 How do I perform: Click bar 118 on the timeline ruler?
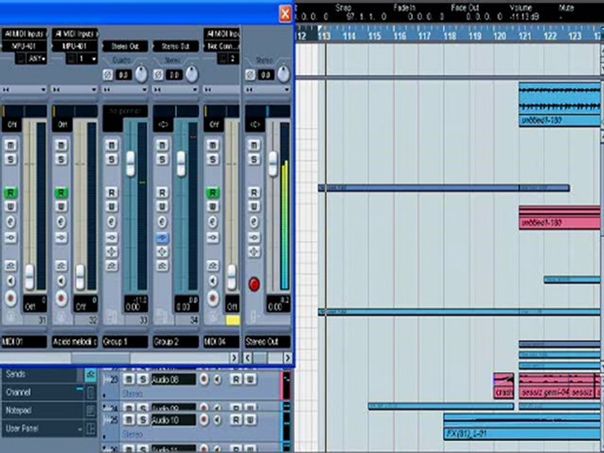449,36
